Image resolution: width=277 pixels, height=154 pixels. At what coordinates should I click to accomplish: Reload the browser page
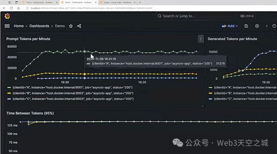pos(11,8)
